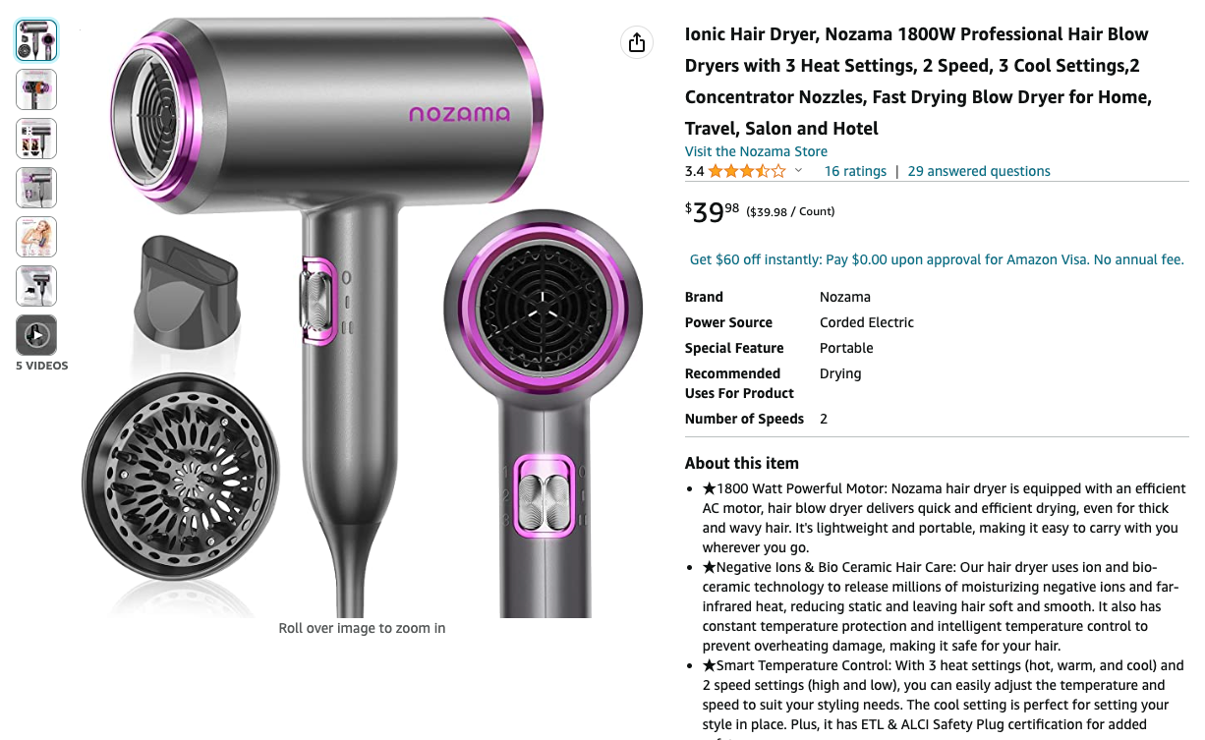This screenshot has height=740, width=1205.
Task: Select the sixth product thumbnail
Action: (36, 286)
